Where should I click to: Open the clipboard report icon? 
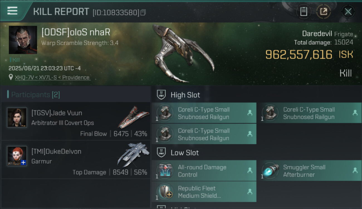coord(304,12)
